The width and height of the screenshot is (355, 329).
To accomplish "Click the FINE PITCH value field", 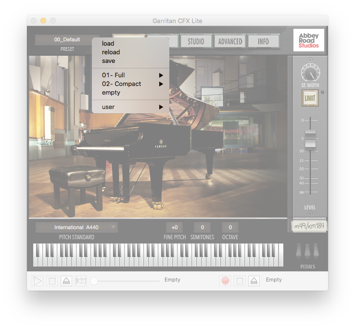I will click(175, 227).
